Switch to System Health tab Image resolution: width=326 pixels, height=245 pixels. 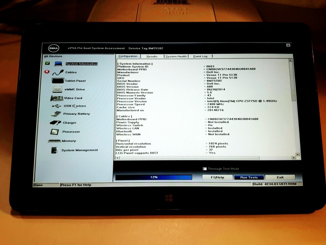pyautogui.click(x=176, y=56)
